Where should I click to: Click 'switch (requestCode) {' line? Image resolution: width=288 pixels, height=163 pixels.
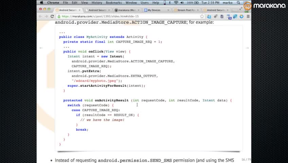pyautogui.click(x=91, y=105)
